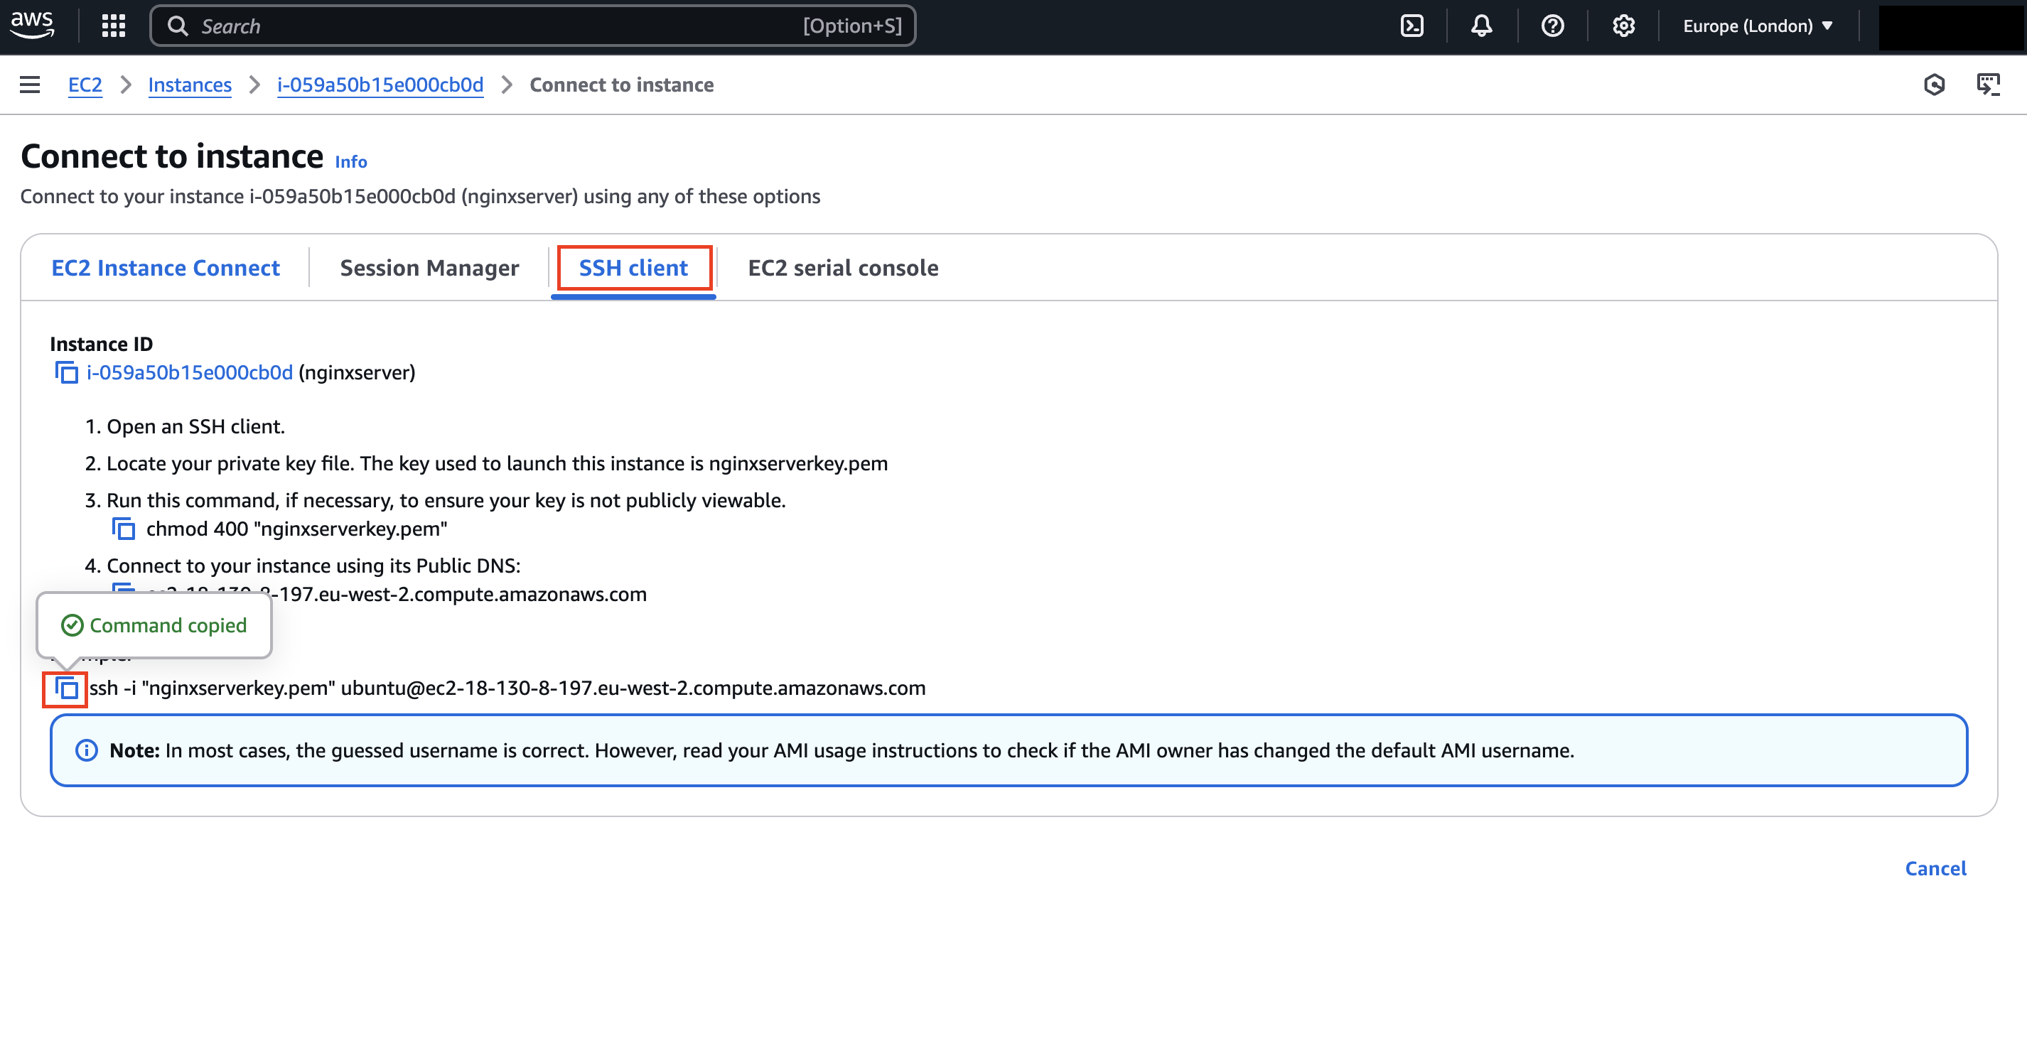
Task: Click the hexagon icon right of the breadcrumb bar
Action: [x=1935, y=85]
